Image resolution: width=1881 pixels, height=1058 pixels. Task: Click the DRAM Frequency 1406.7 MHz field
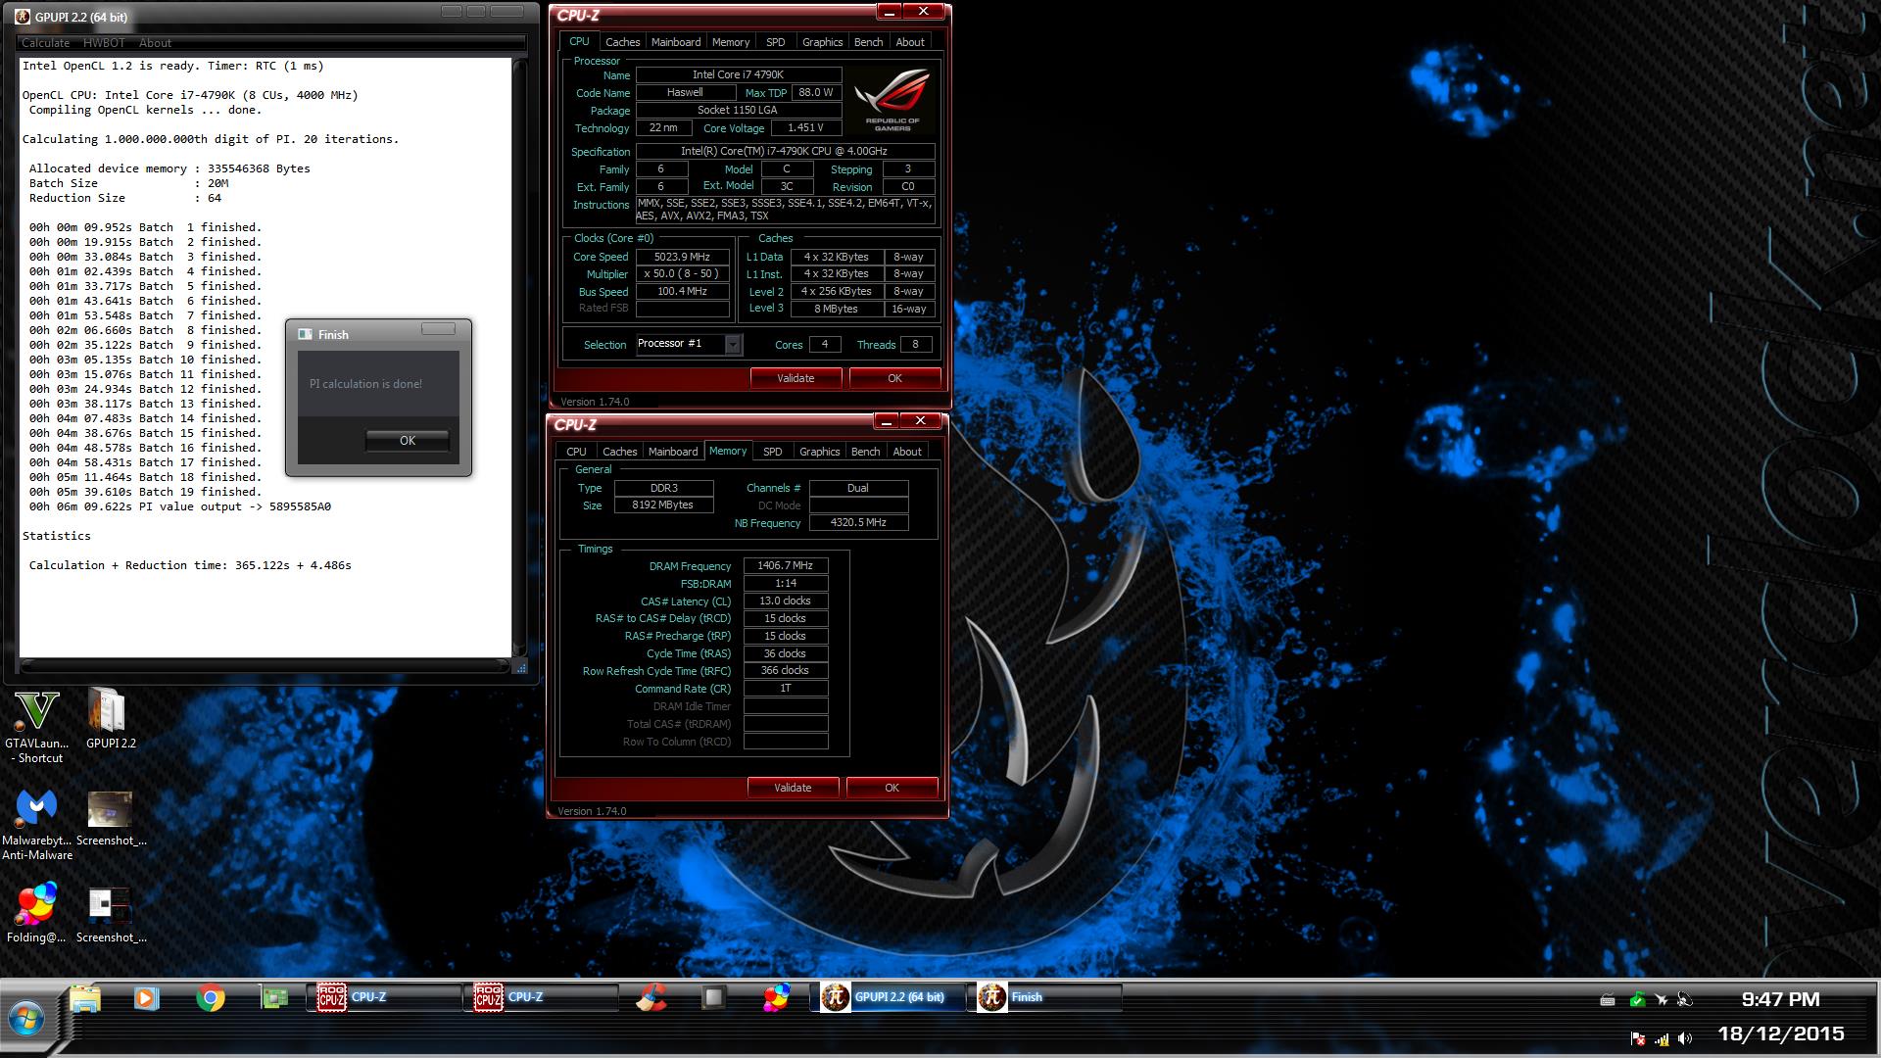786,566
